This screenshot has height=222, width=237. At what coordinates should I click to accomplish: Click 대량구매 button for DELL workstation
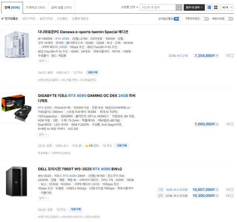click(x=76, y=209)
